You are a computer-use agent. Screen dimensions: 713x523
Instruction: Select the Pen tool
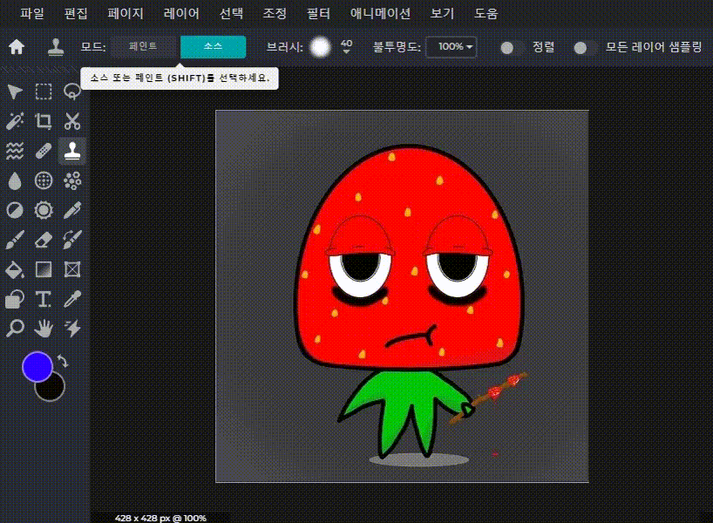[x=72, y=210]
